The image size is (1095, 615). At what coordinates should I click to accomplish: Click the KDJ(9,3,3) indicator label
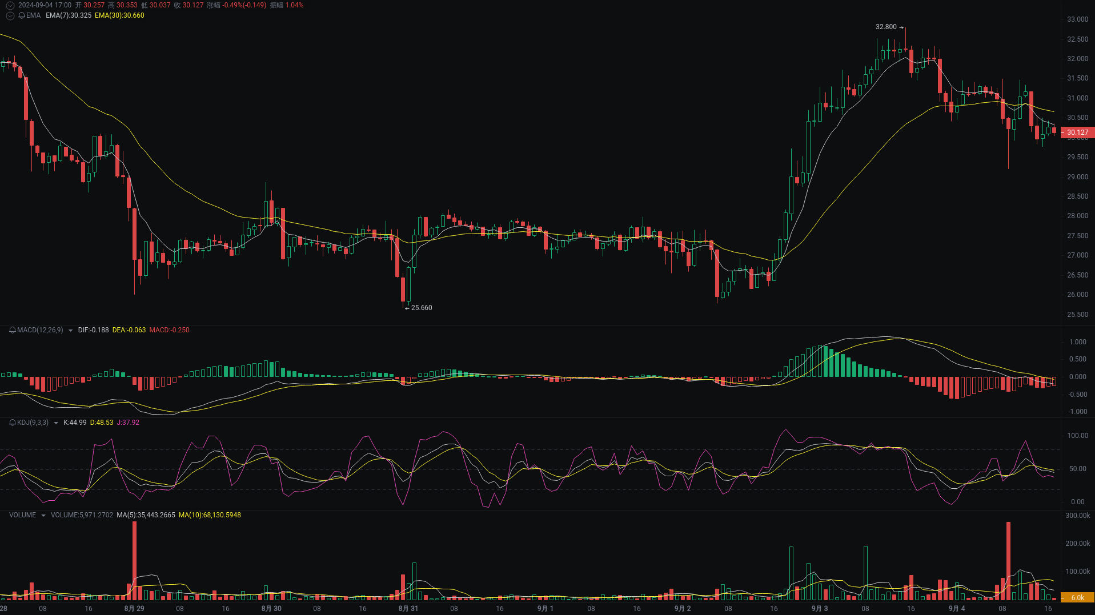(33, 423)
